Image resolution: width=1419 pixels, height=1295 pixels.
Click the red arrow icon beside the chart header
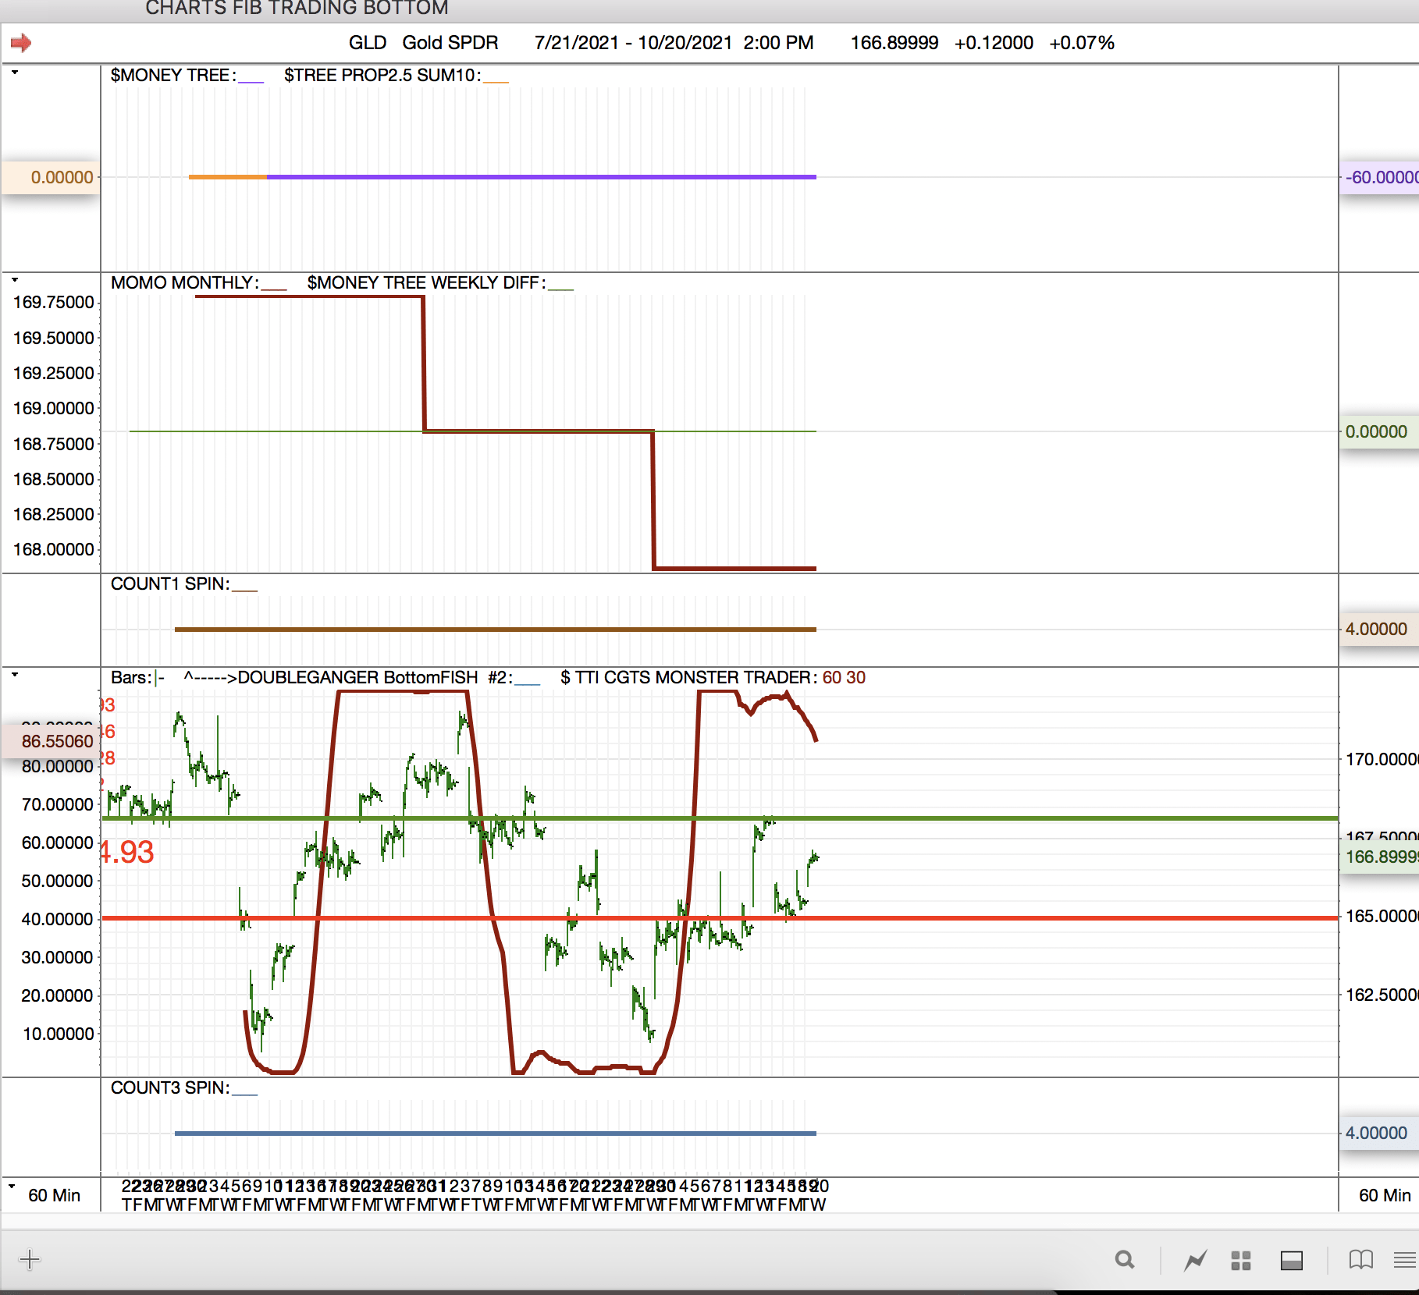pyautogui.click(x=21, y=43)
